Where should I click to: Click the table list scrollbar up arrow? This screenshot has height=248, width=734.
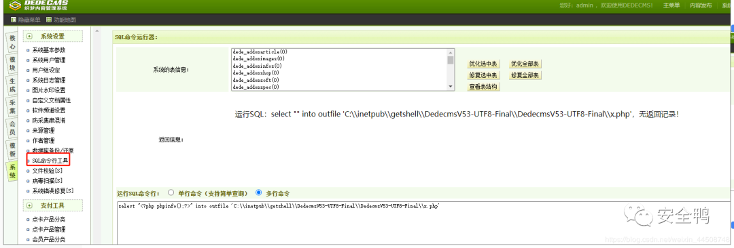tap(451, 52)
